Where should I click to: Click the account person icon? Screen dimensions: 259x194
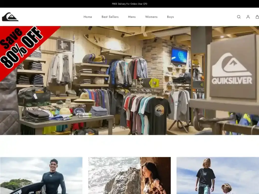248,17
